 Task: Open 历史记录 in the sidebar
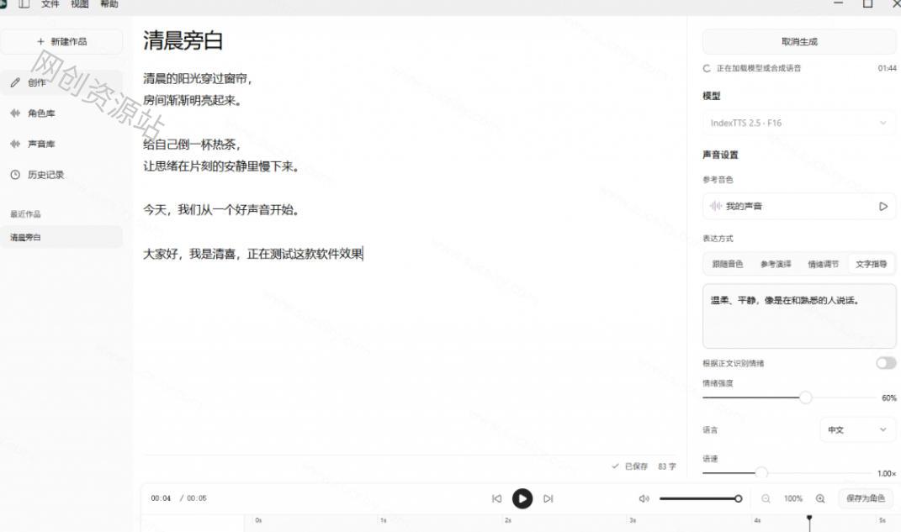61,175
